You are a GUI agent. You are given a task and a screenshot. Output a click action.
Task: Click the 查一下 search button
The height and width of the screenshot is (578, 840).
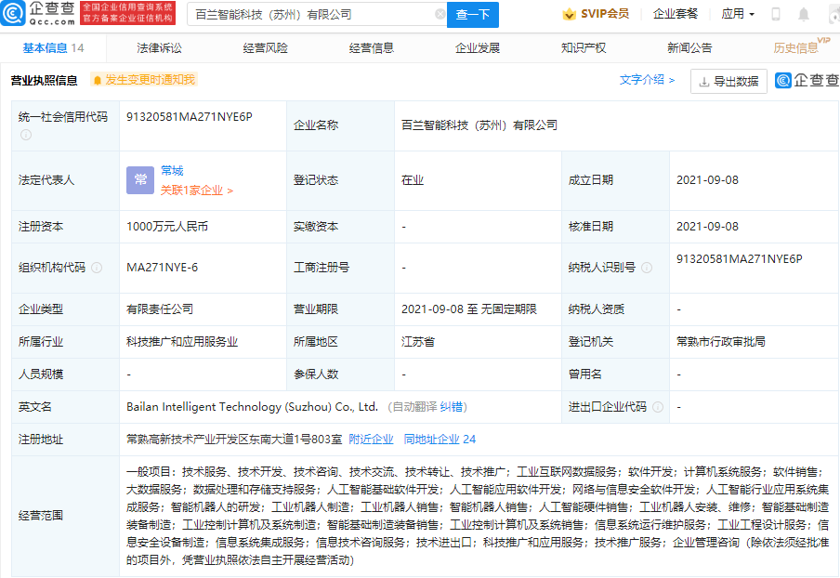472,15
